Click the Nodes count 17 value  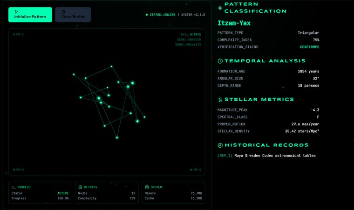(x=133, y=193)
